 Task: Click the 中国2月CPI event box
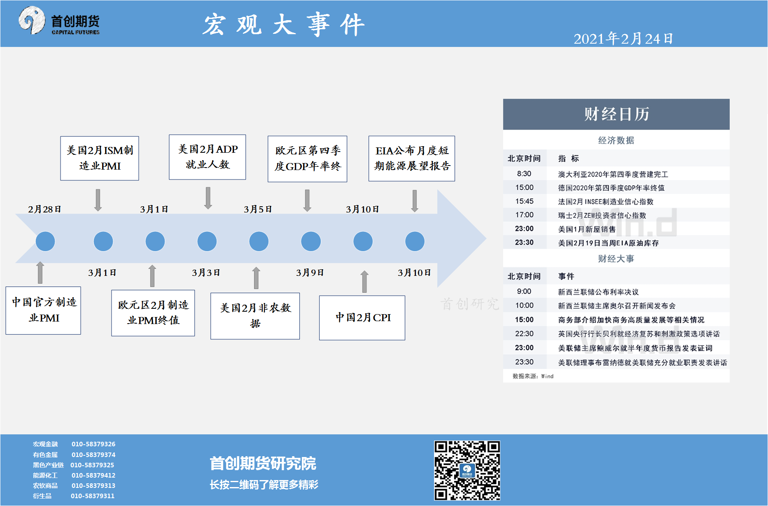coord(362,318)
